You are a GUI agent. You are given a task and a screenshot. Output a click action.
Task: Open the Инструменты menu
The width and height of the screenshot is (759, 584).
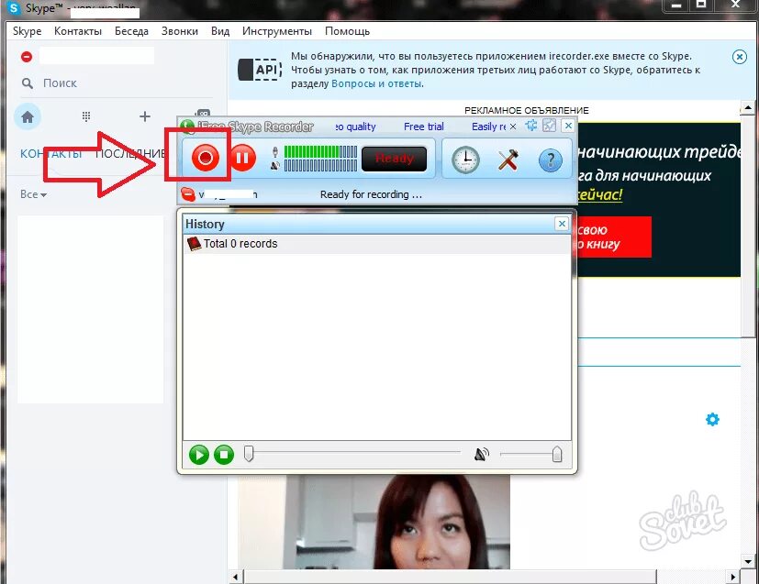[x=277, y=31]
